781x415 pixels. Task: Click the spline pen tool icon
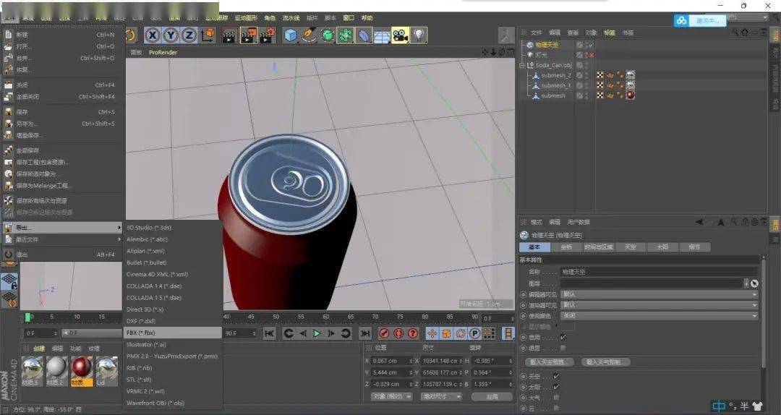tap(309, 35)
